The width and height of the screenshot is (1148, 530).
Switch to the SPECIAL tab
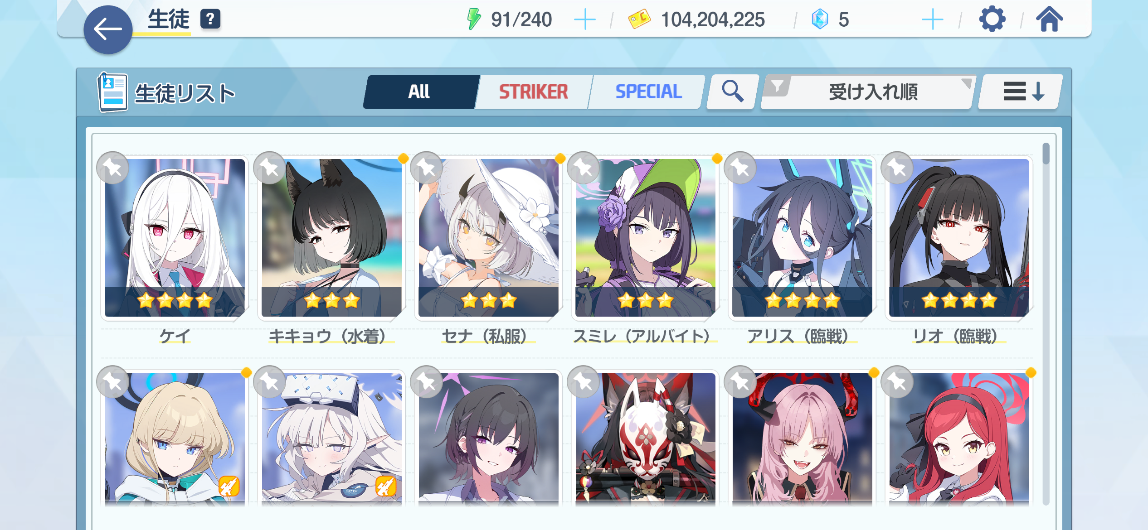pyautogui.click(x=648, y=92)
